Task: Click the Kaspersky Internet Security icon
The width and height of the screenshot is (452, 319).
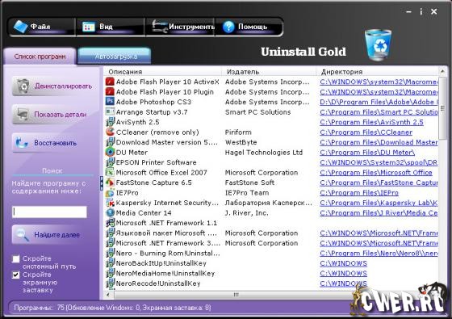Action: click(x=110, y=203)
